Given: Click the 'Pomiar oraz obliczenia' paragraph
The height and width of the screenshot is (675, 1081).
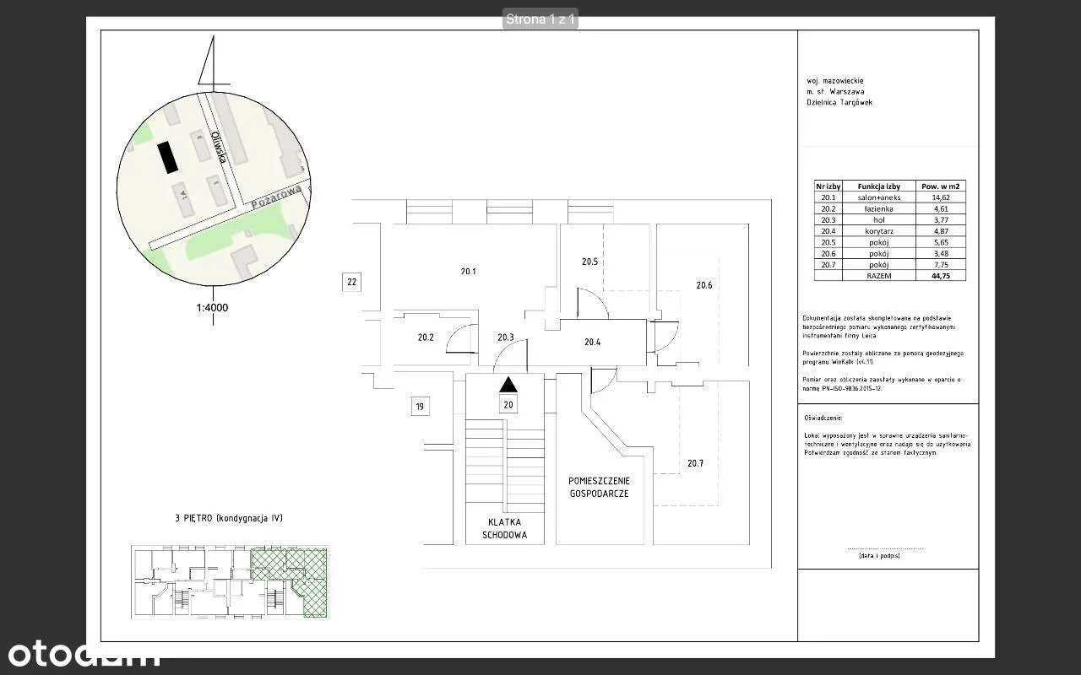Looking at the screenshot, I should 882,384.
